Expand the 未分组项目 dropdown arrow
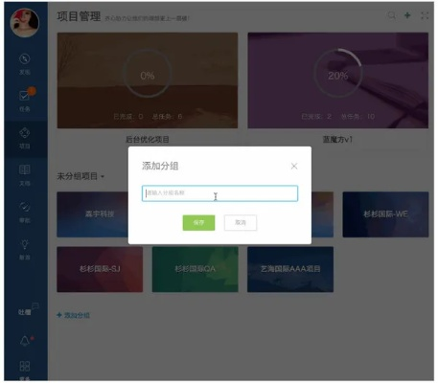This screenshot has width=438, height=383. click(103, 176)
